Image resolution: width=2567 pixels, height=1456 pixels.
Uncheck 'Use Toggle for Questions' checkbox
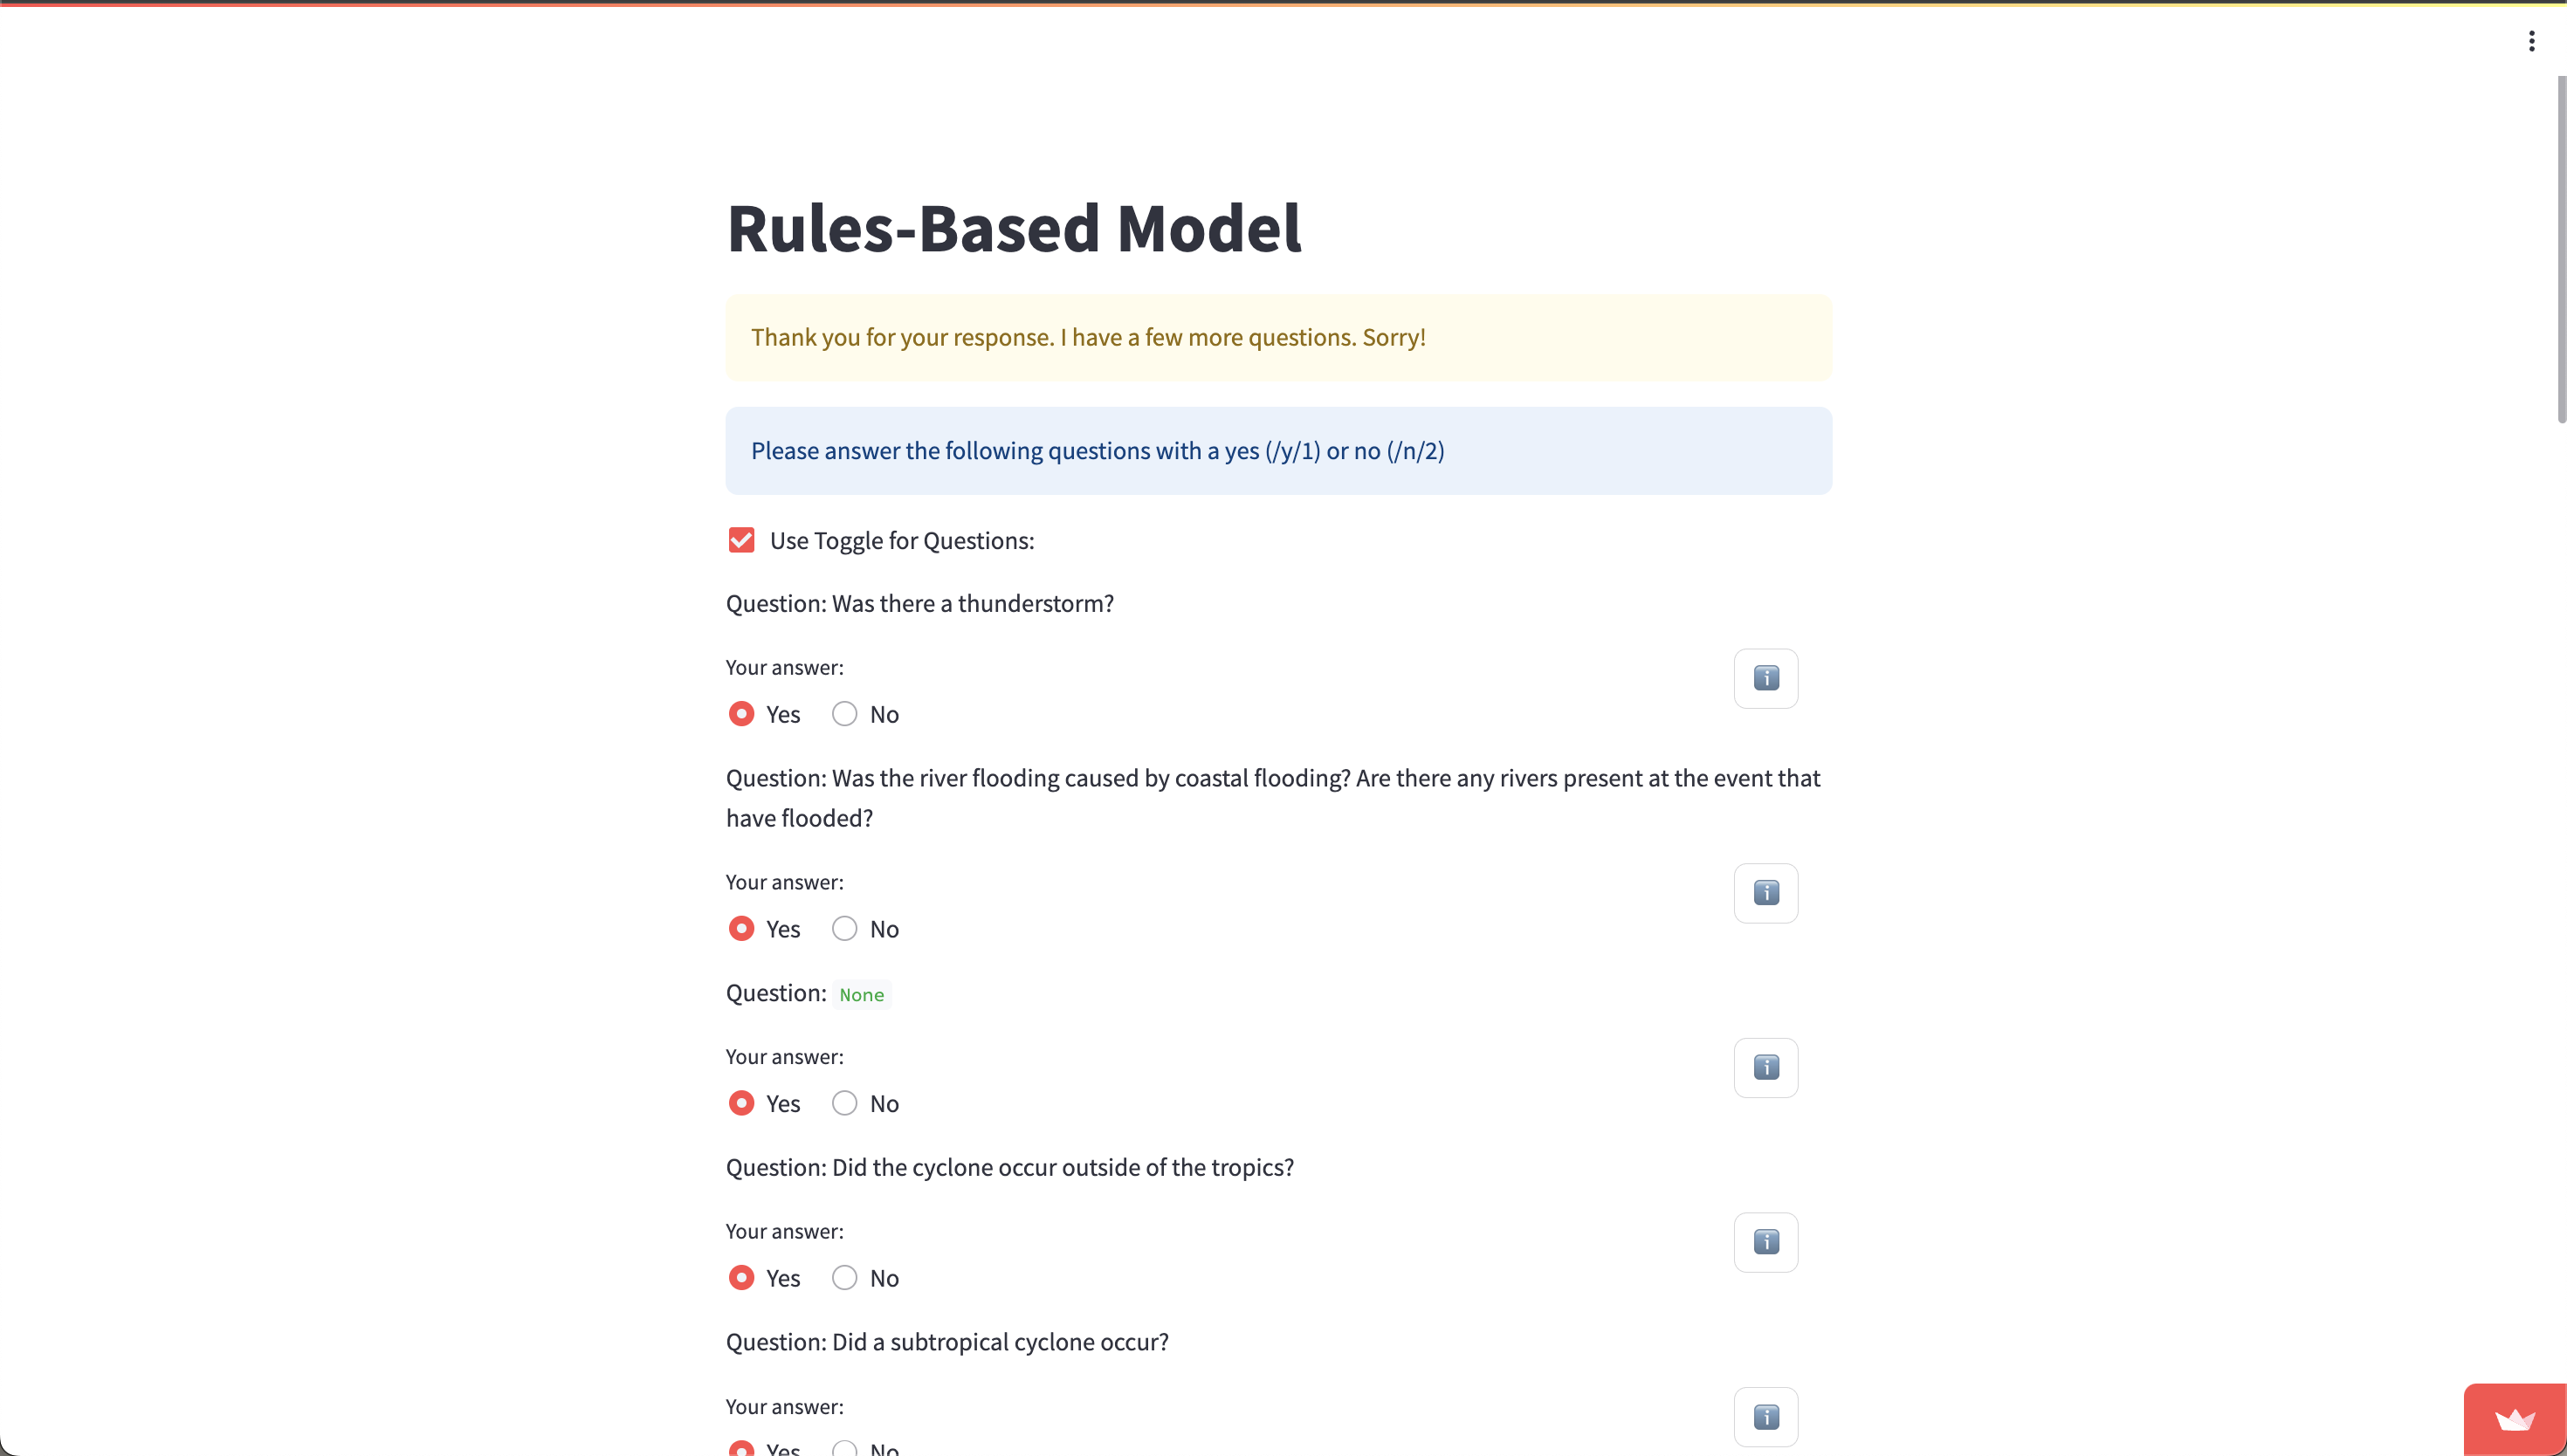(741, 540)
